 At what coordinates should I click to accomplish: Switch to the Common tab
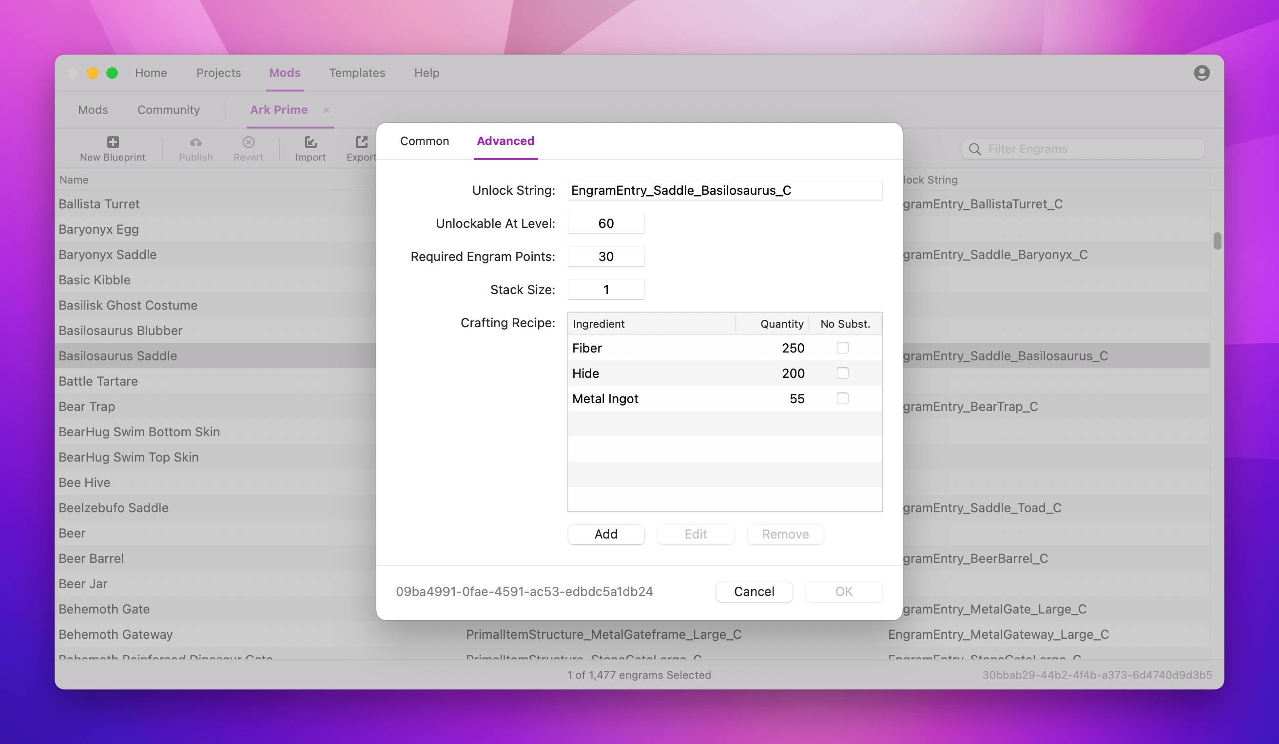425,141
